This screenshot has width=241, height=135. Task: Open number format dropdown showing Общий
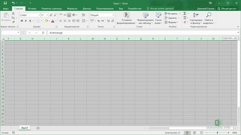[113, 15]
